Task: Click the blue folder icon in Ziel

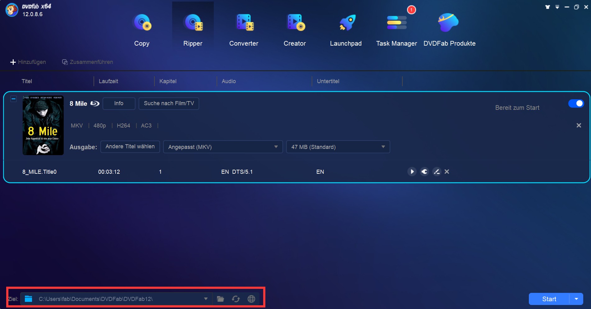Action: [x=29, y=299]
